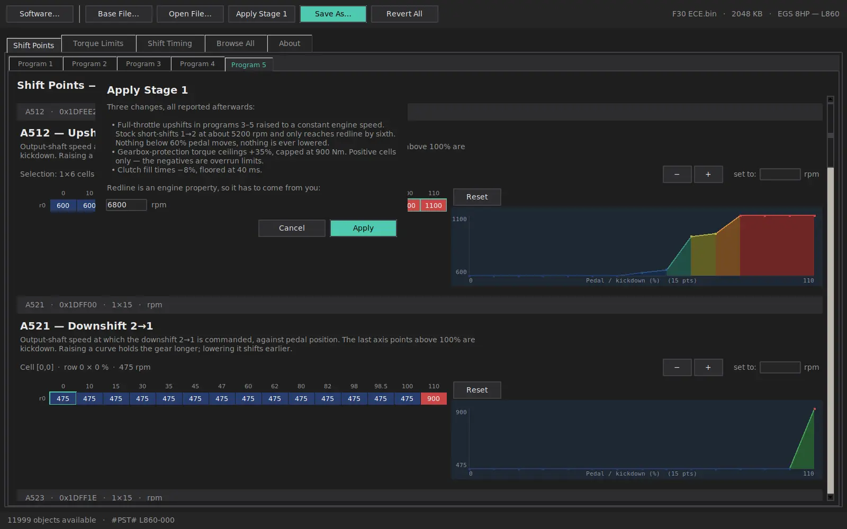Reset the A521 Downshift table

click(x=477, y=390)
